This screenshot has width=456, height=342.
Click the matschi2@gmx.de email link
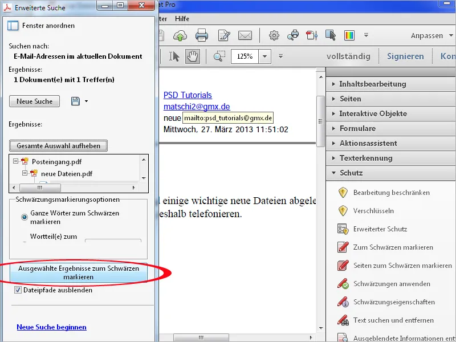[x=197, y=107]
